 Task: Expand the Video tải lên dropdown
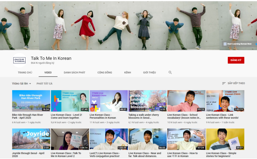[21, 84]
